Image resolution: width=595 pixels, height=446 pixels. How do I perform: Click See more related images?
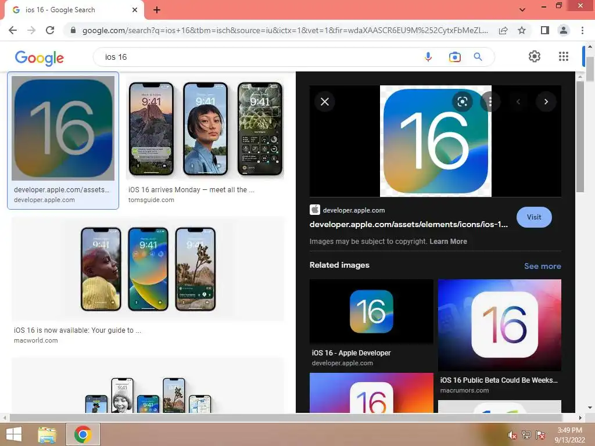tap(542, 266)
